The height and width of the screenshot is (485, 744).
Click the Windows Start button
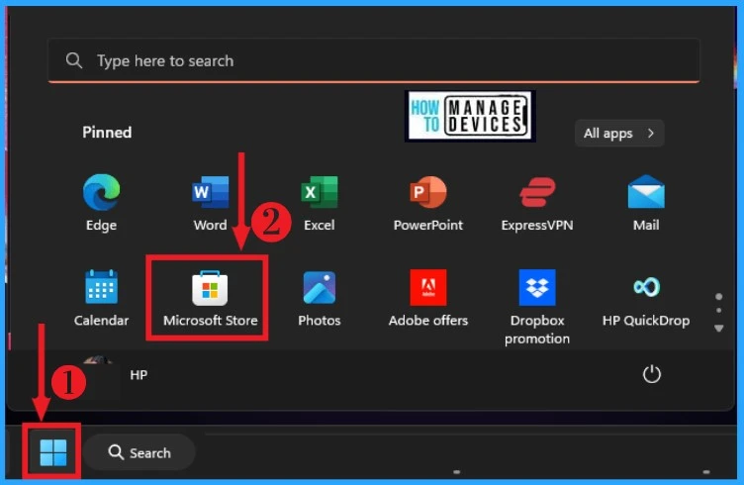click(x=53, y=452)
